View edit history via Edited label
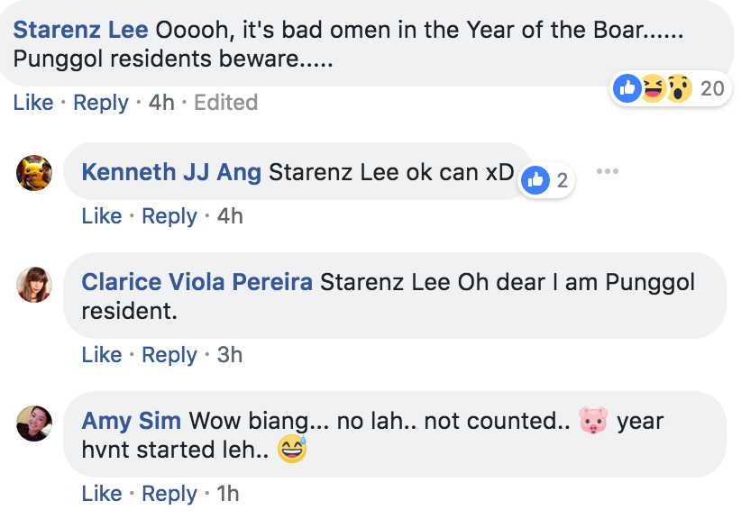The width and height of the screenshot is (741, 519). (x=226, y=103)
